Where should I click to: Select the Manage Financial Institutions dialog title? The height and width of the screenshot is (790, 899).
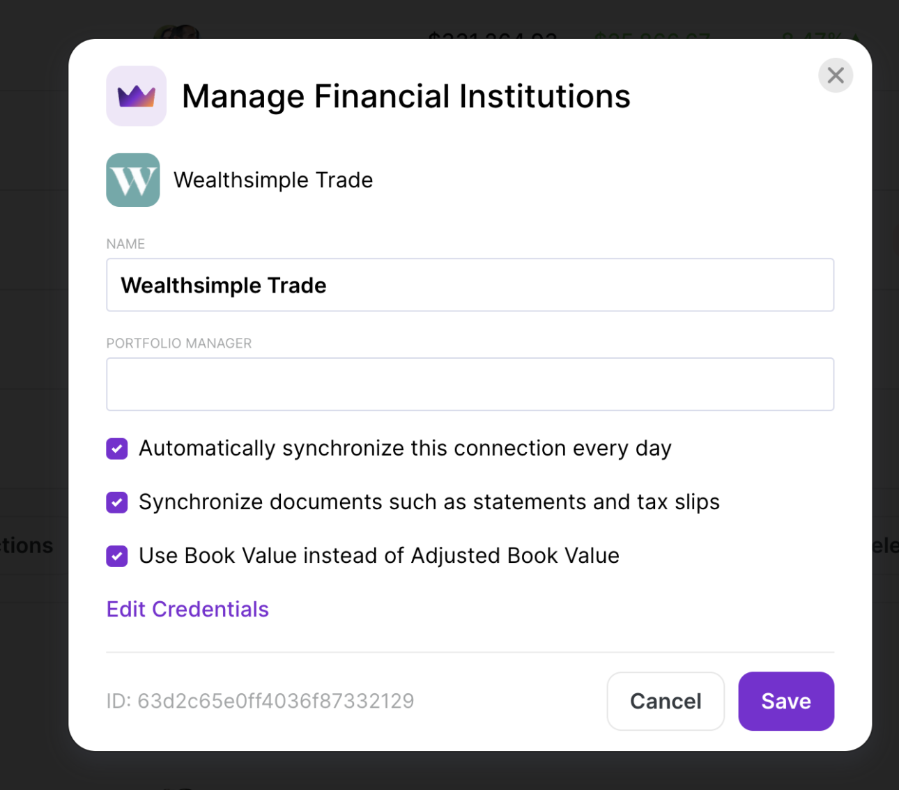pyautogui.click(x=406, y=96)
